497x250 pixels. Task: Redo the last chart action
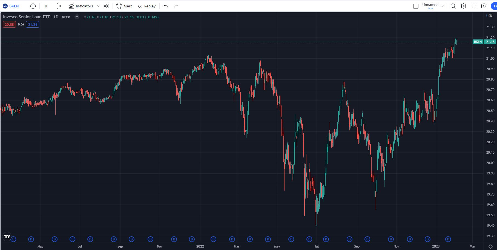(x=176, y=6)
